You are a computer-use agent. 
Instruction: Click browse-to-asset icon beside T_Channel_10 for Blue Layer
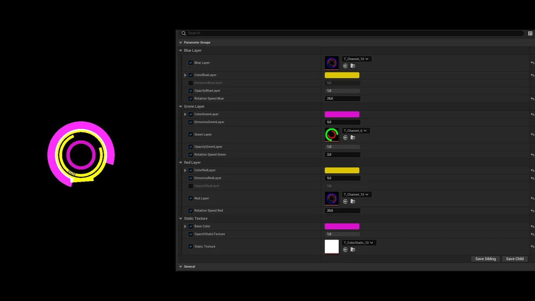(x=353, y=66)
